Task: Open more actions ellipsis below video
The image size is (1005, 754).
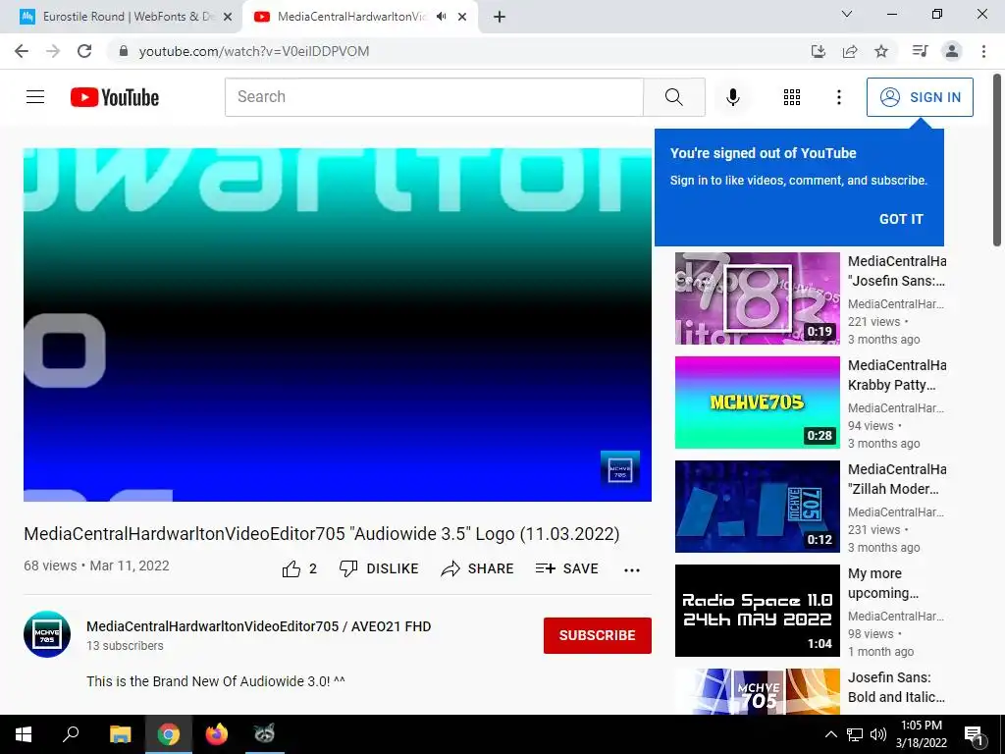Action: pyautogui.click(x=632, y=570)
